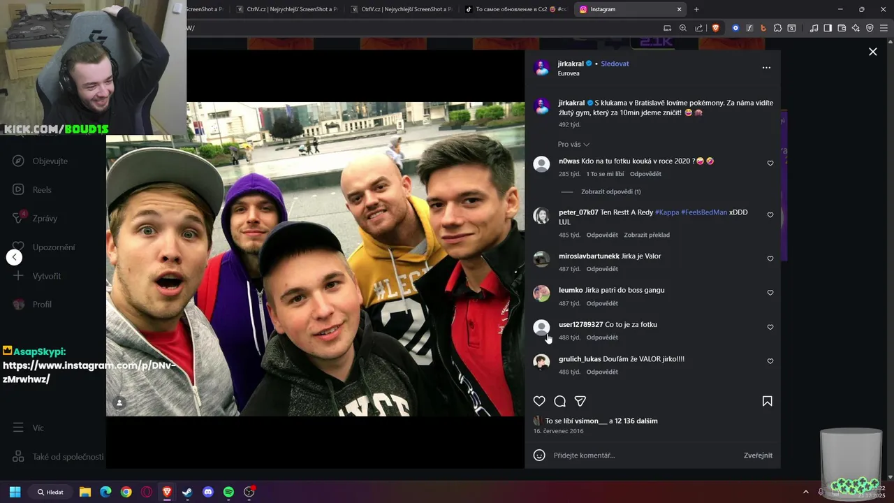
Task: Open Discord from the taskbar
Action: coord(207,492)
